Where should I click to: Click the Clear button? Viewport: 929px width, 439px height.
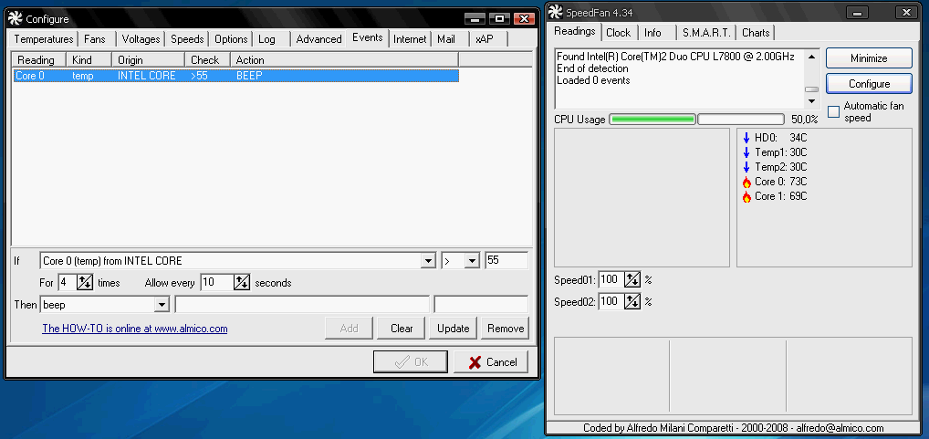point(402,329)
